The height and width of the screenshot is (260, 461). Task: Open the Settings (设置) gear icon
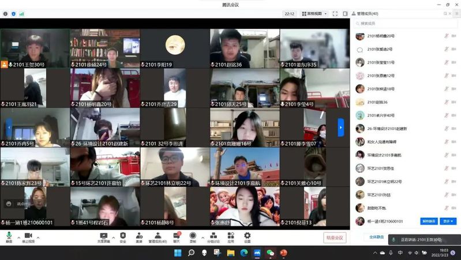[x=247, y=237]
